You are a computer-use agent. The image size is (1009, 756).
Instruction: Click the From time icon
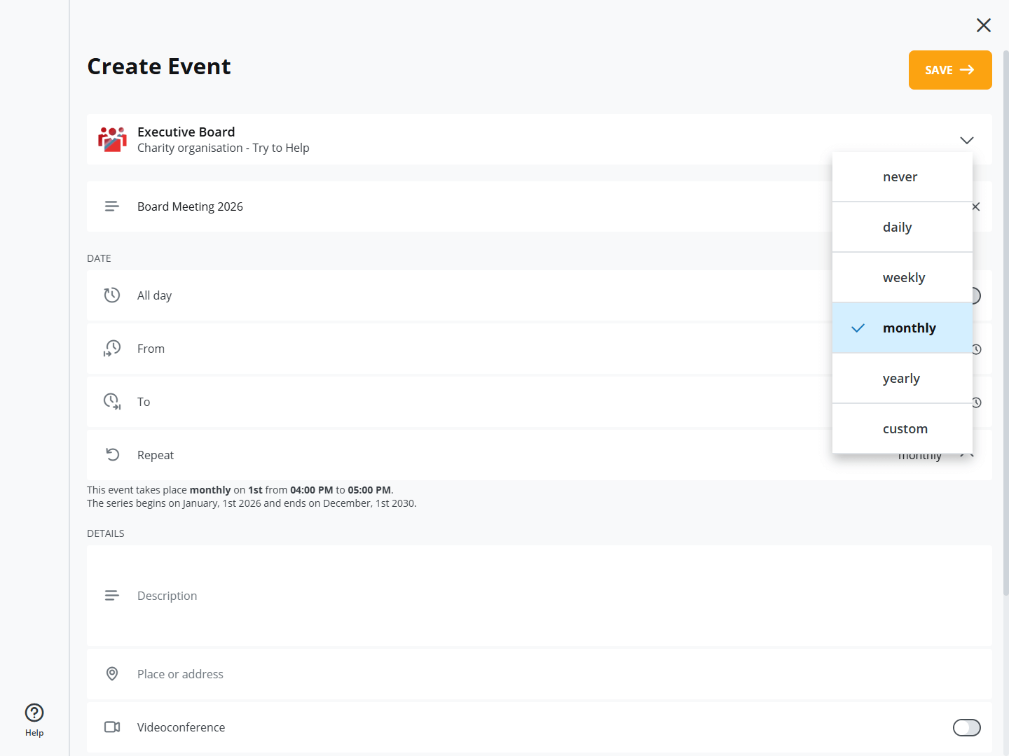112,349
